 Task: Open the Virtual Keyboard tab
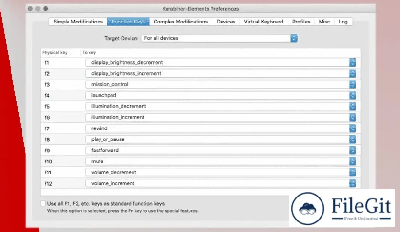(x=264, y=22)
